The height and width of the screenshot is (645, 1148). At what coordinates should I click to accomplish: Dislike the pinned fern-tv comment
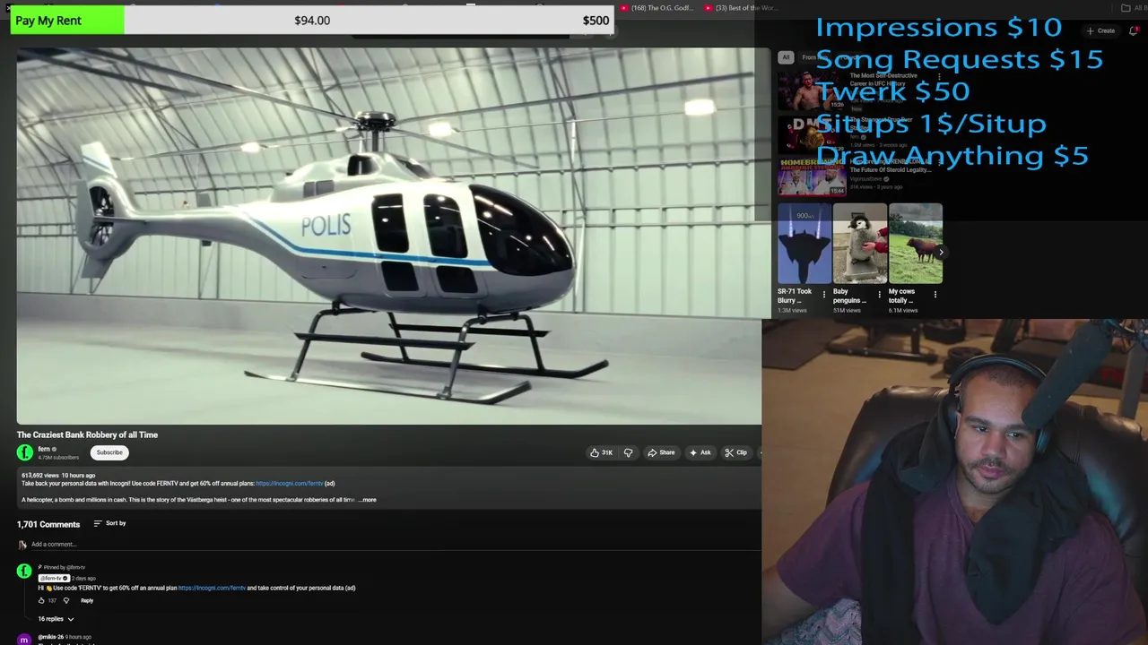(x=65, y=600)
